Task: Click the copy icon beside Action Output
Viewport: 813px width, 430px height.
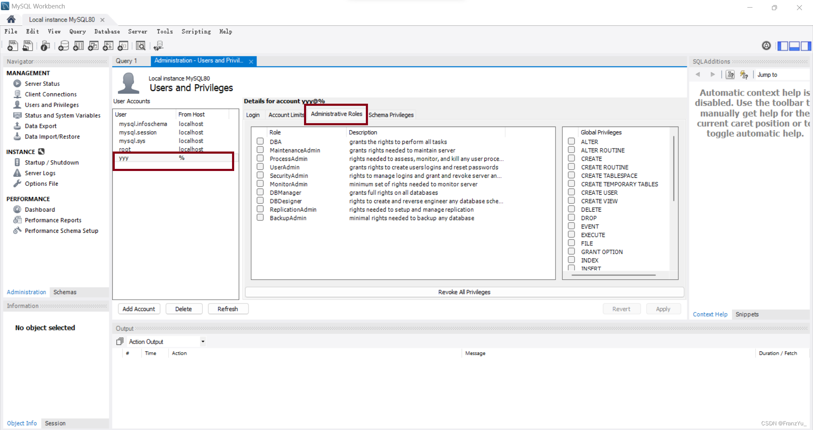Action: (x=120, y=341)
